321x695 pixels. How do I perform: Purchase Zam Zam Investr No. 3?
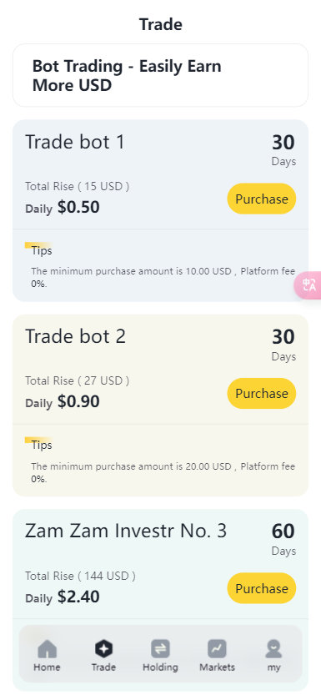(262, 588)
